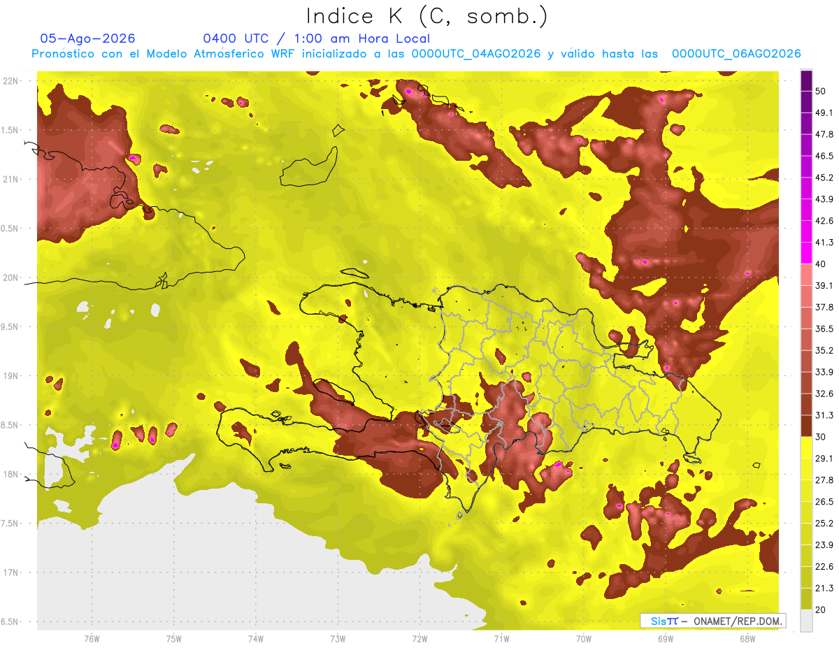Click the "45.2" legend value
The width and height of the screenshot is (839, 648).
coord(824,178)
